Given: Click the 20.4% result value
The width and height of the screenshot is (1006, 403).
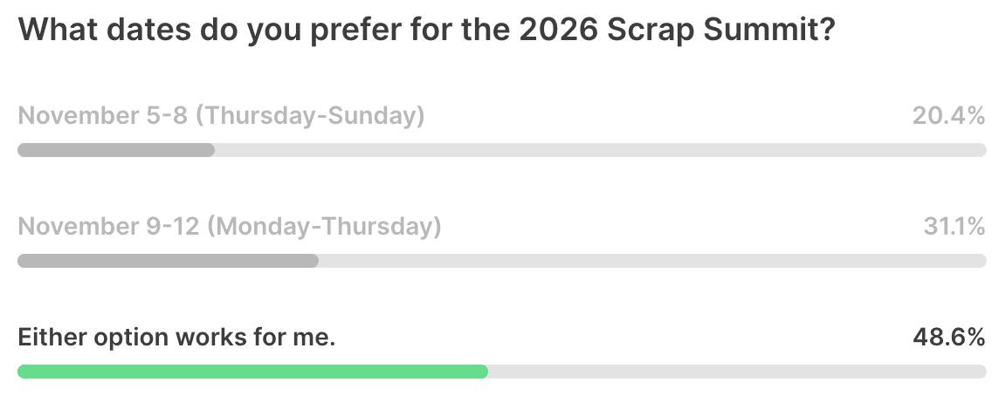Looking at the screenshot, I should 948,116.
